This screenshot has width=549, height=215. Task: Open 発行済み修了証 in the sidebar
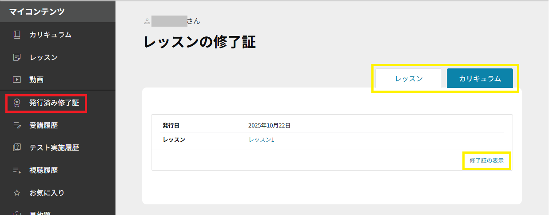tap(54, 103)
